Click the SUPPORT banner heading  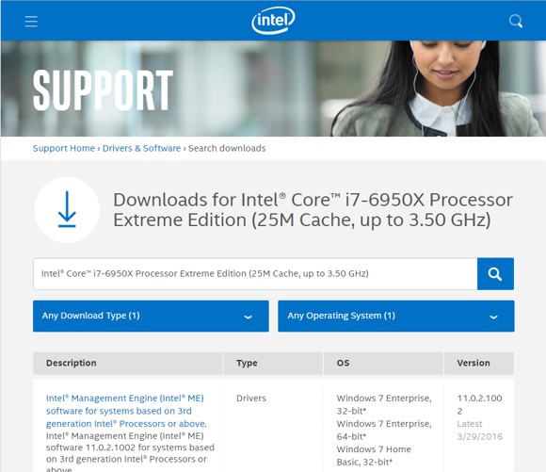coord(103,90)
